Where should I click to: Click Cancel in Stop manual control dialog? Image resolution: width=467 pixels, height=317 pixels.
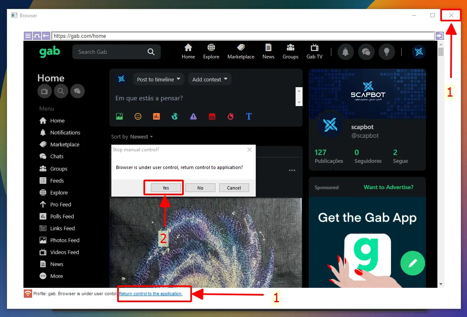pyautogui.click(x=234, y=188)
